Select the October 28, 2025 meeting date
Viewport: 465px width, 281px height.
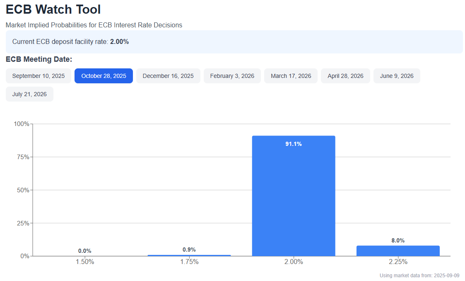coord(104,76)
